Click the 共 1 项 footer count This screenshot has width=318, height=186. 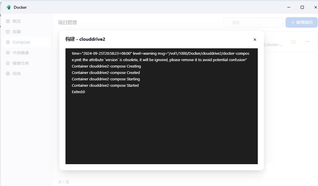pyautogui.click(x=63, y=182)
